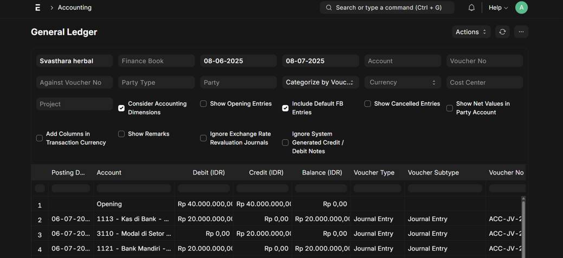Click the Voucher No column header

pos(506,172)
